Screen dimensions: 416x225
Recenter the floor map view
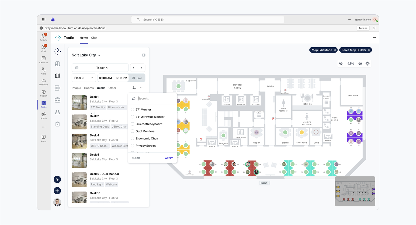pyautogui.click(x=368, y=63)
